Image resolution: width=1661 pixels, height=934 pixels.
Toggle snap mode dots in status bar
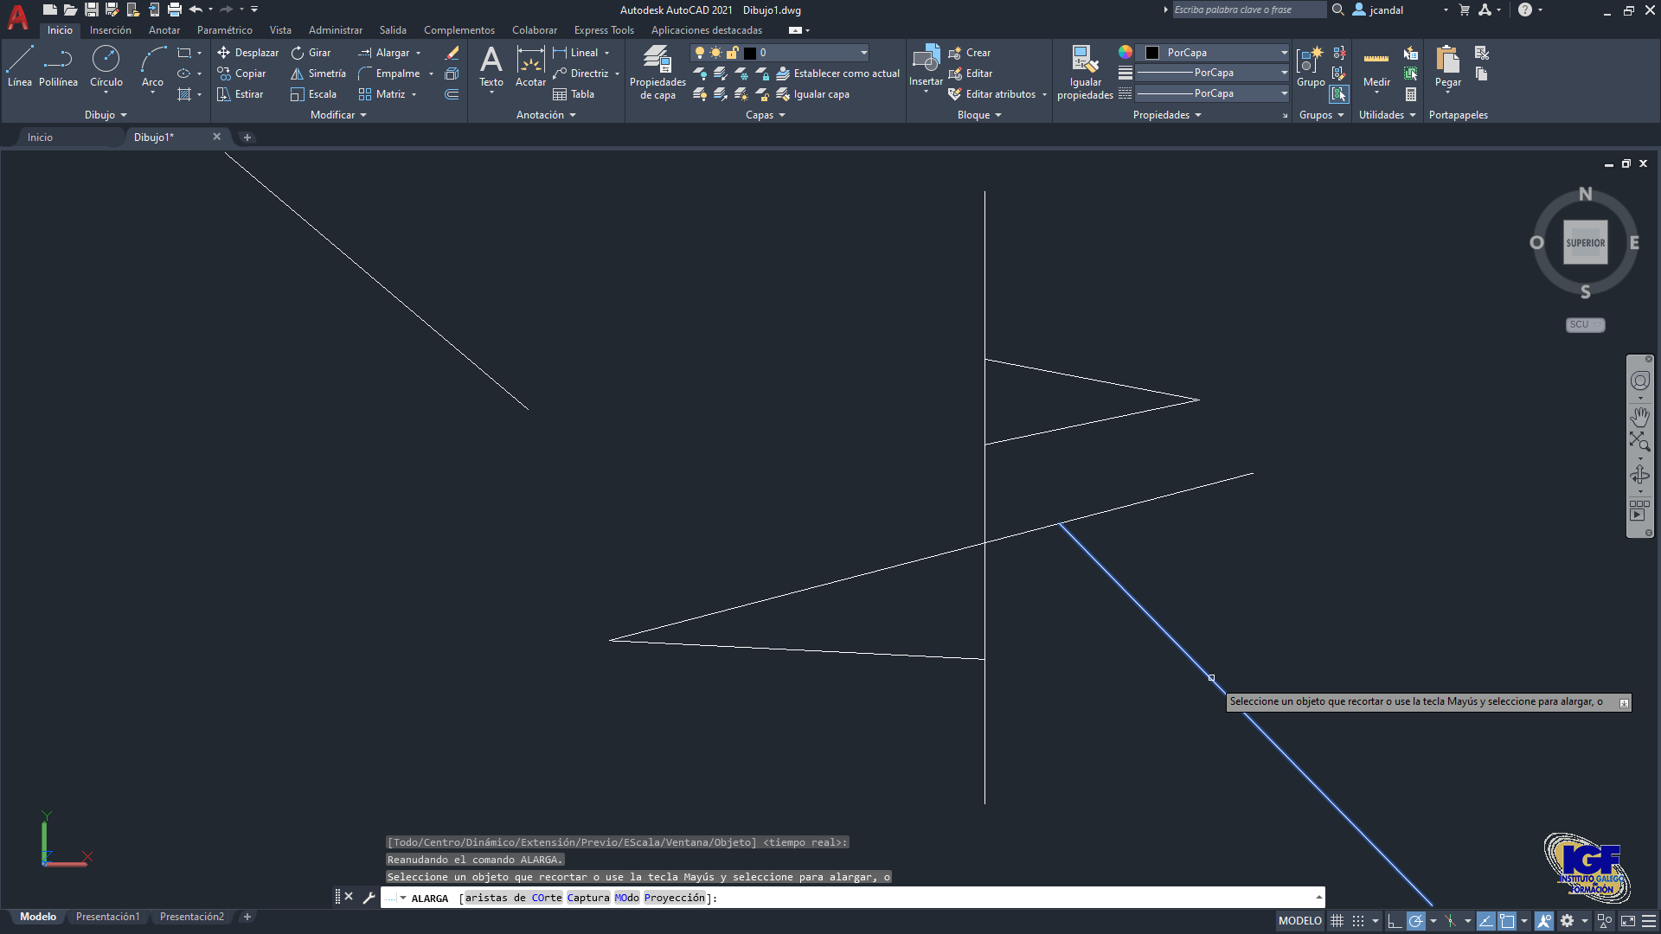coord(1358,921)
